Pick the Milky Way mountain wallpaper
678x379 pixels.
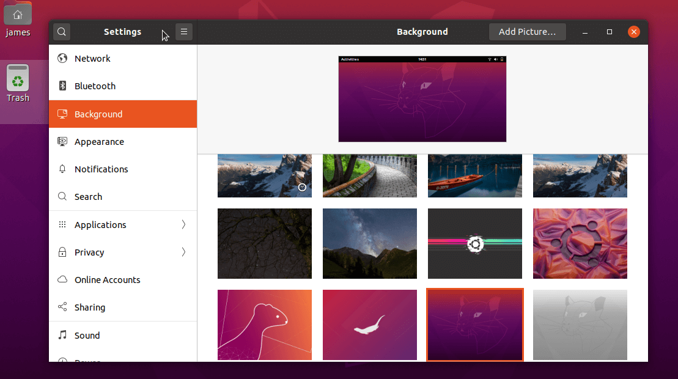(x=370, y=243)
